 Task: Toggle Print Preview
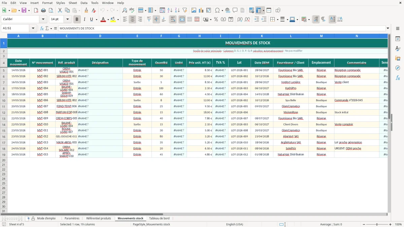pos(51,10)
